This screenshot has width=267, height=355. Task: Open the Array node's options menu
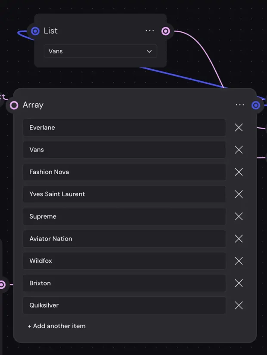point(240,105)
